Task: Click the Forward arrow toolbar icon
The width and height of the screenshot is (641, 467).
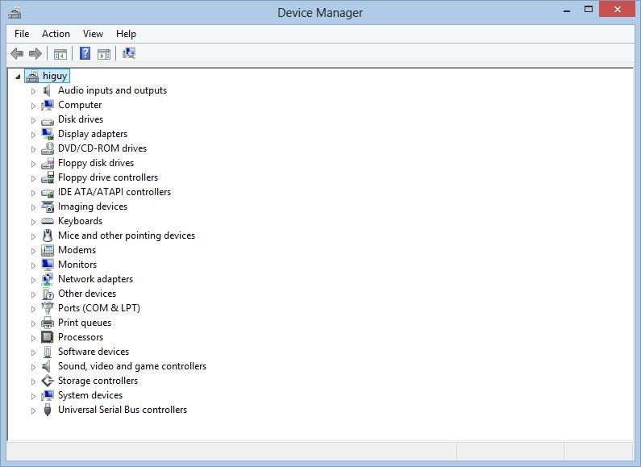Action: (x=35, y=53)
